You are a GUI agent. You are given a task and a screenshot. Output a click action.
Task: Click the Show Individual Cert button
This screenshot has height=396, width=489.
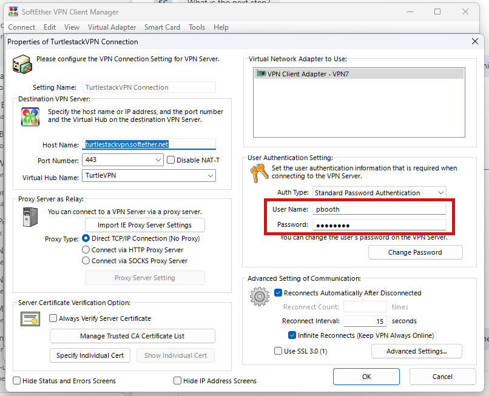point(175,355)
